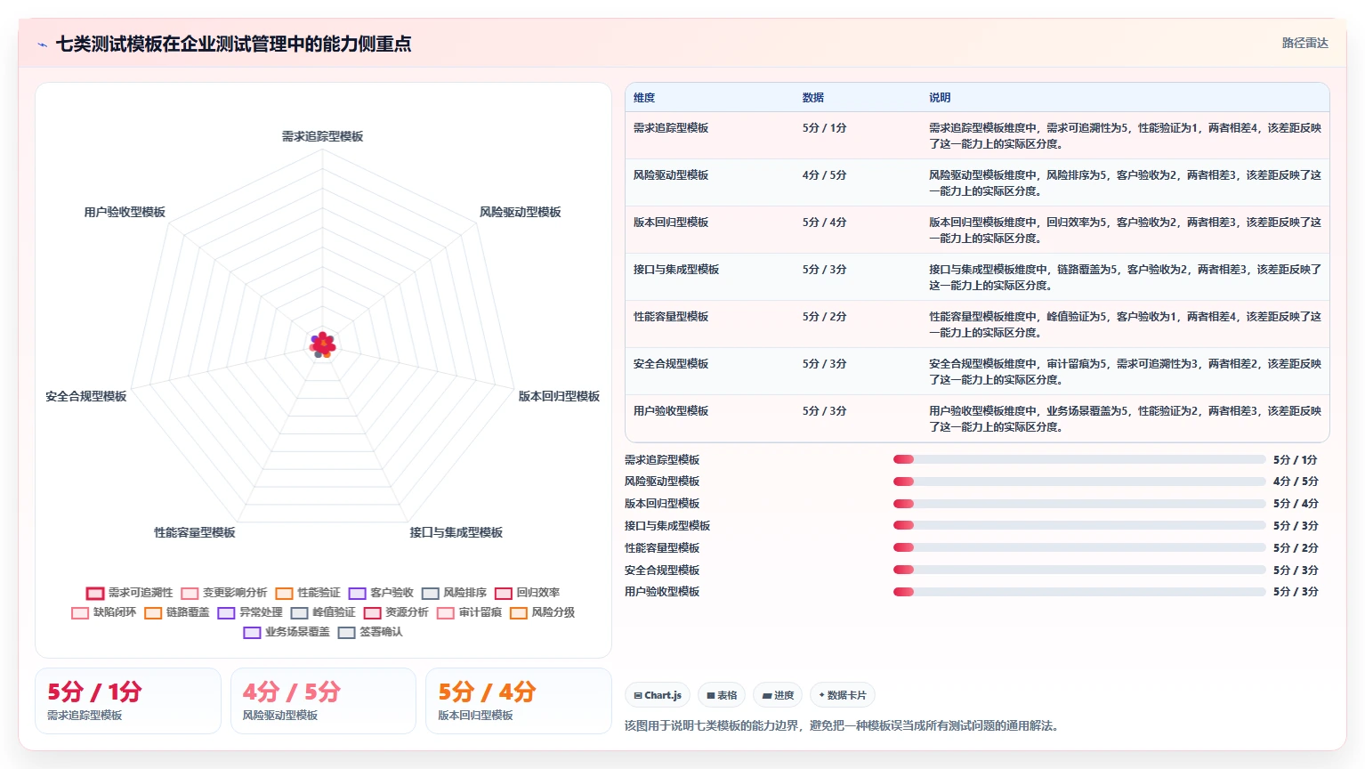Hide the 签署确认 dataset in legend

370,632
